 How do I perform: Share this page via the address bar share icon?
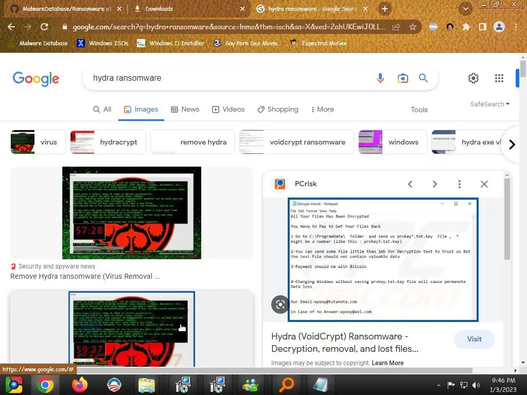pos(396,27)
